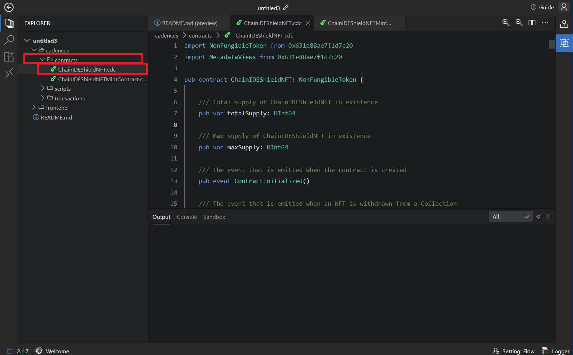The width and height of the screenshot is (573, 355).
Task: Expand the scripts folder
Action: [62, 89]
